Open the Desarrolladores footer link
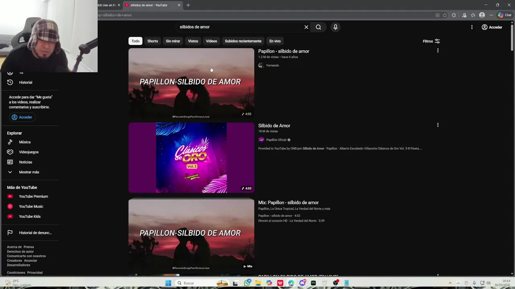Image resolution: width=515 pixels, height=289 pixels. click(19, 265)
